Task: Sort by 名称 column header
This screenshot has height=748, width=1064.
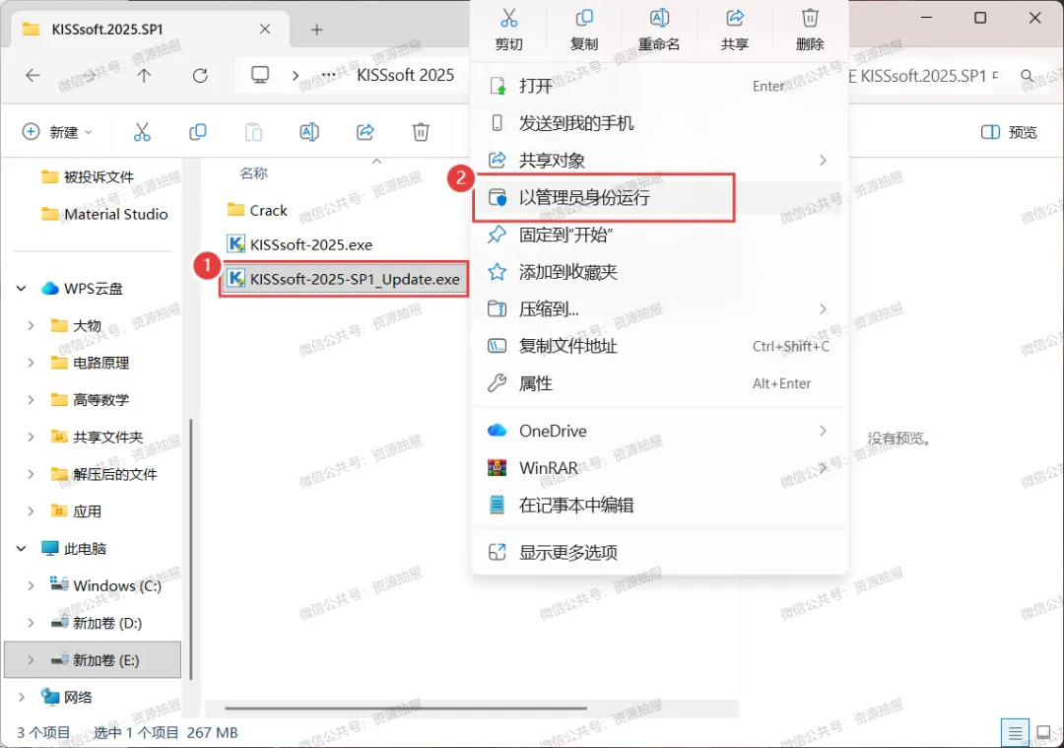Action: pos(254,173)
